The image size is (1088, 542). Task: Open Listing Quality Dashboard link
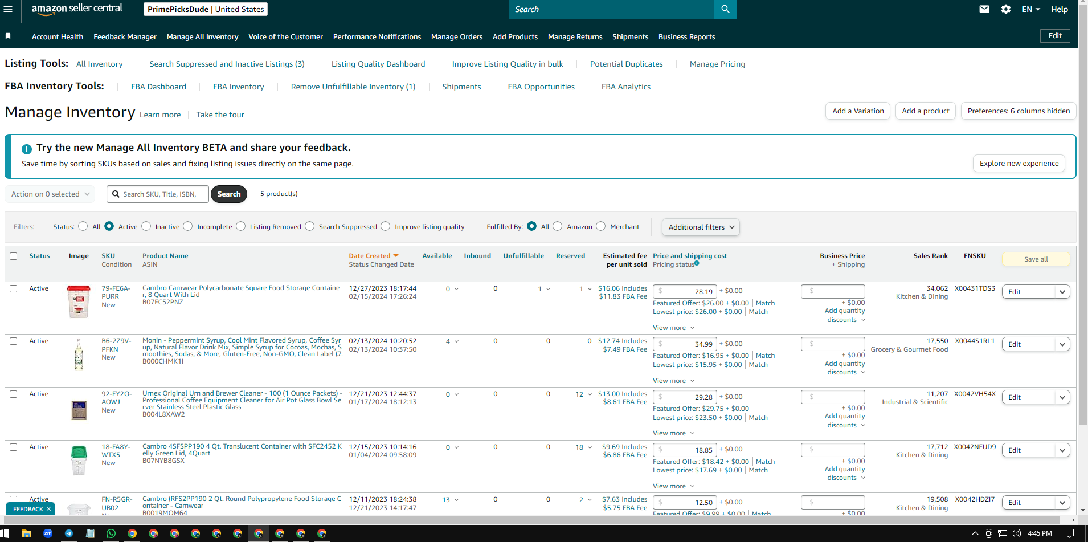tap(378, 64)
